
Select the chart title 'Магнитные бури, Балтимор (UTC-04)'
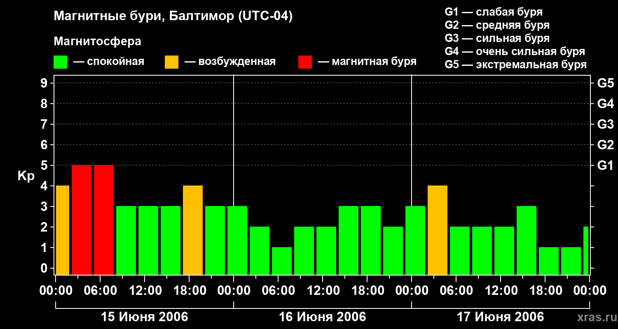[x=173, y=16]
